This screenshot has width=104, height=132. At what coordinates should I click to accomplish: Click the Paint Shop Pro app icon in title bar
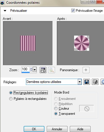(2, 3)
